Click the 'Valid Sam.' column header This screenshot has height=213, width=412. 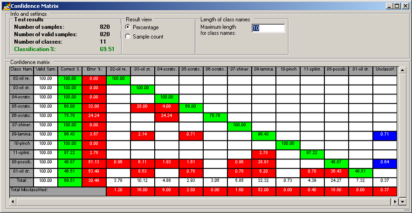pyautogui.click(x=46, y=71)
